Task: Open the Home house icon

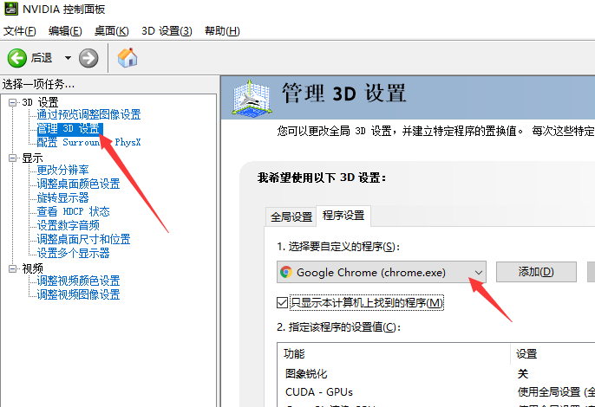Action: 127,58
